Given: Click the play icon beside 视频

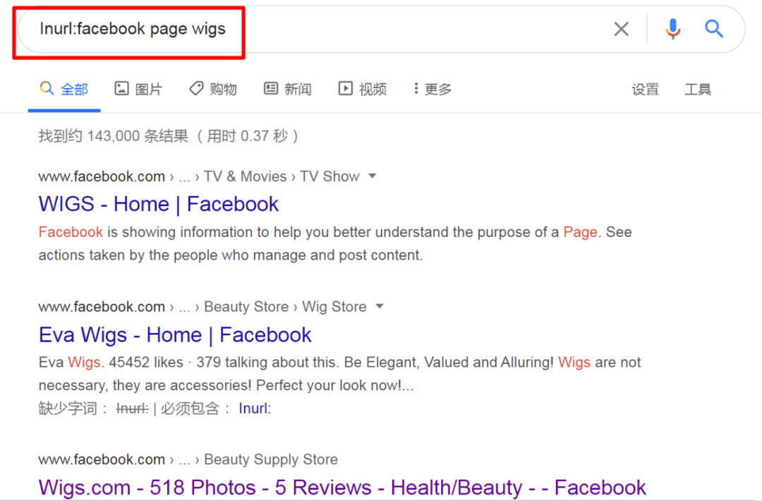Looking at the screenshot, I should tap(345, 88).
